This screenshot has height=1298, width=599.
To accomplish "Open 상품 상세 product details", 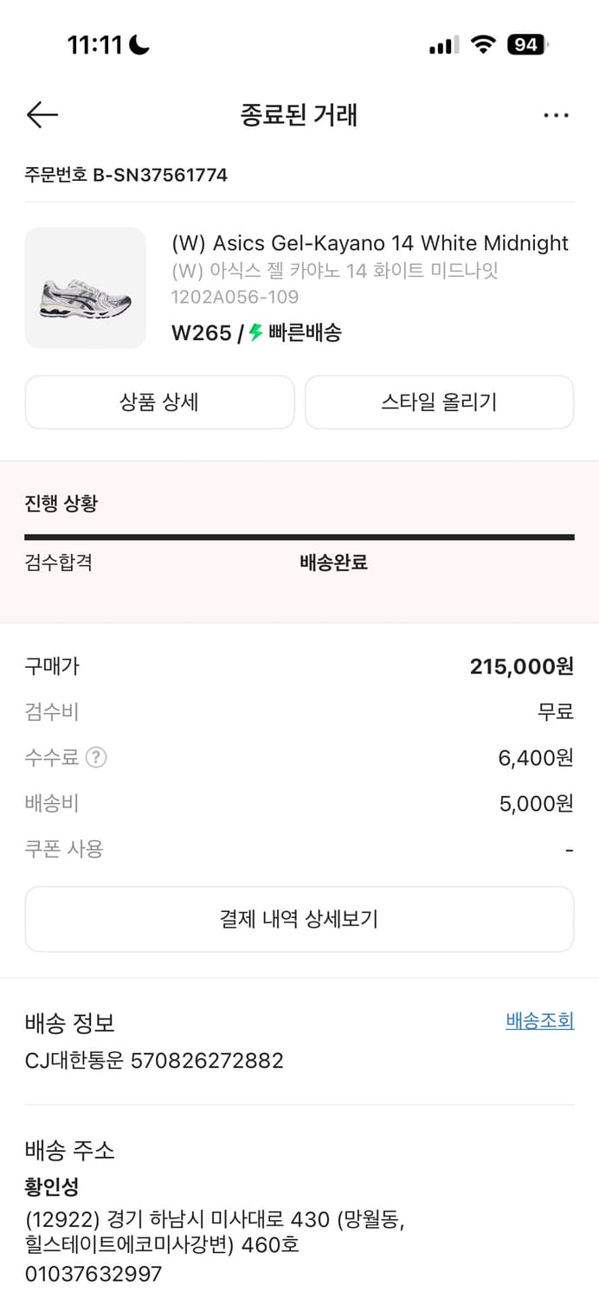I will (x=159, y=402).
